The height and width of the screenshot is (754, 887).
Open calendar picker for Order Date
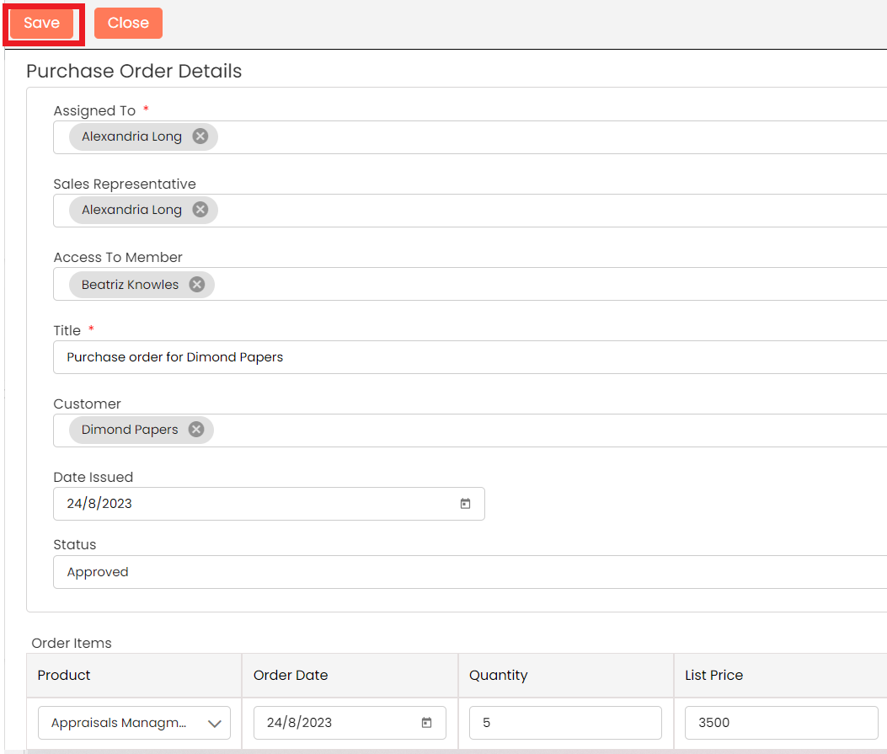[x=426, y=723]
